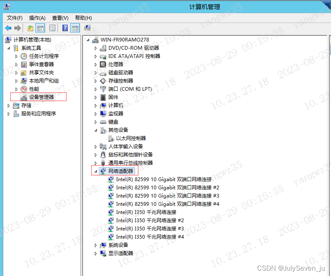Image resolution: width=331 pixels, height=276 pixels.
Task: Expand the 本地用户和组 node arrow
Action: click(x=16, y=81)
